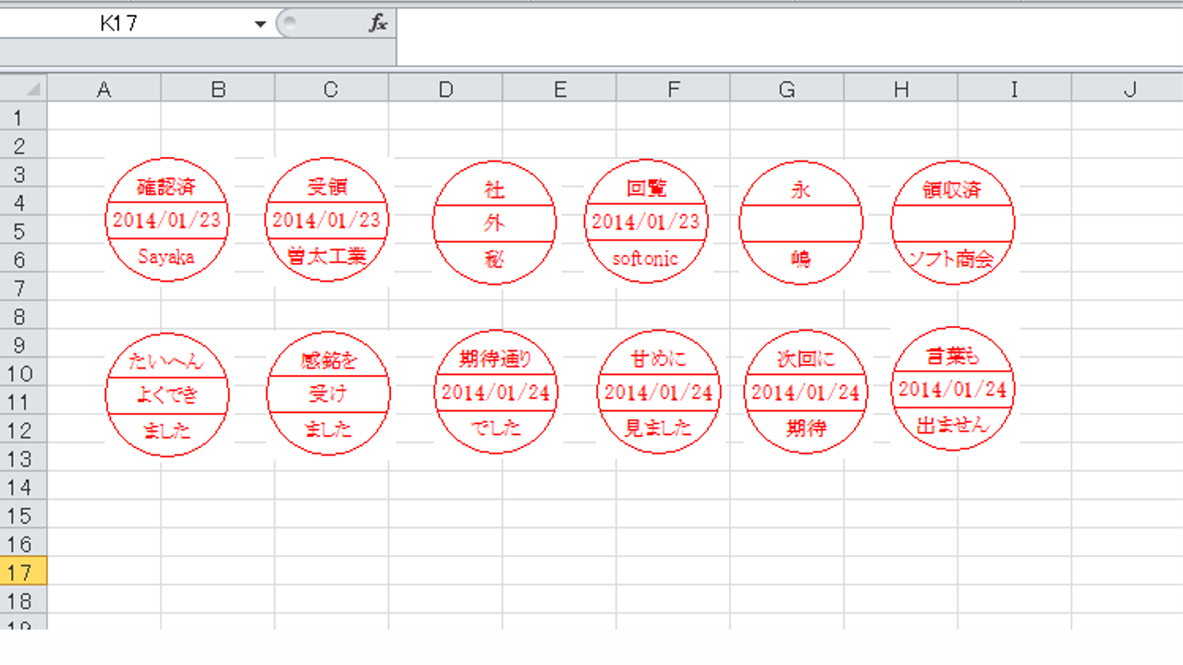Select the 社外秘 confidential stamp
Viewport: 1183px width, 665px height.
tap(494, 224)
